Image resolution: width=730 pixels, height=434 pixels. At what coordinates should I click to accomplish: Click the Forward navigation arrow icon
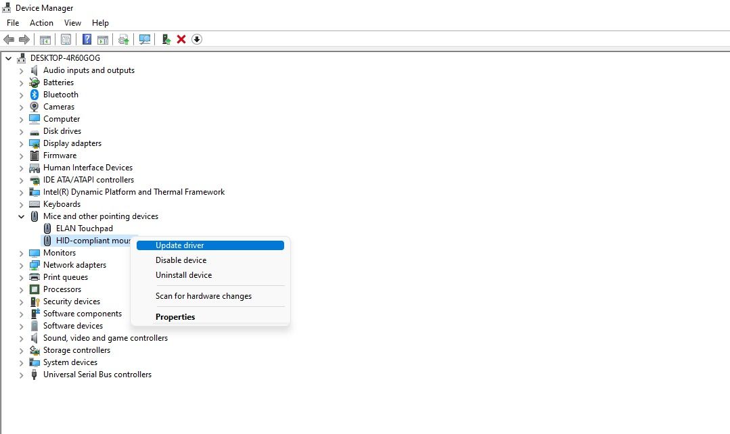point(25,39)
